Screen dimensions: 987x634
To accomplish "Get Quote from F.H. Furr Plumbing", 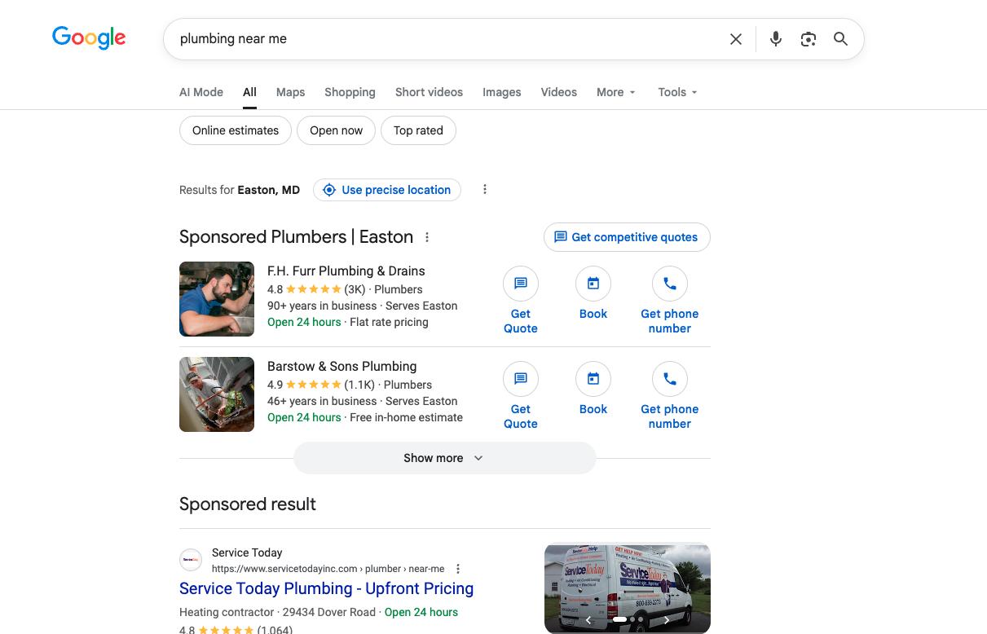I will (521, 300).
